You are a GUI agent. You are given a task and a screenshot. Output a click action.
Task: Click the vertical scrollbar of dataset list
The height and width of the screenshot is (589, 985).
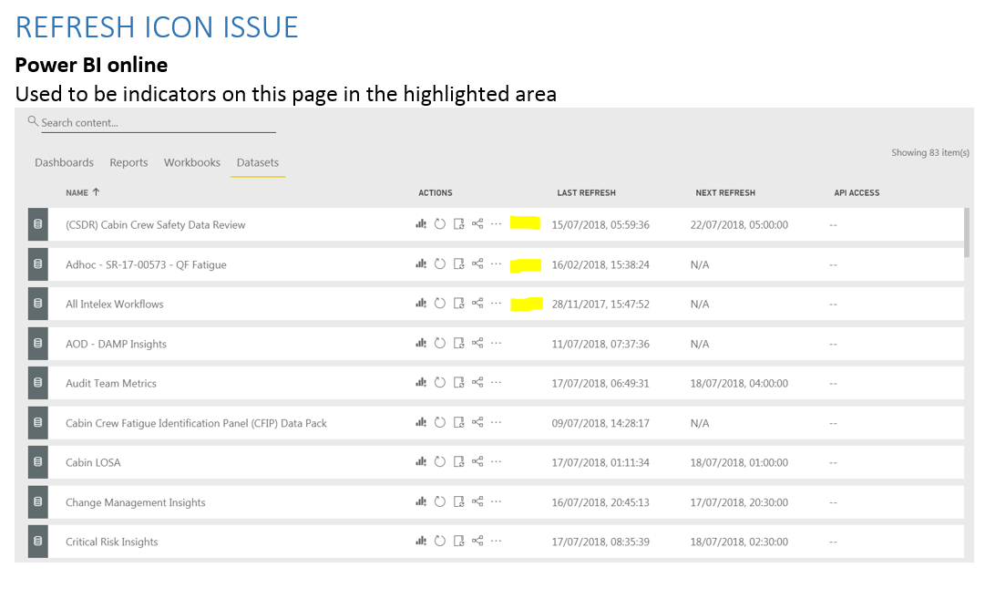(x=967, y=232)
